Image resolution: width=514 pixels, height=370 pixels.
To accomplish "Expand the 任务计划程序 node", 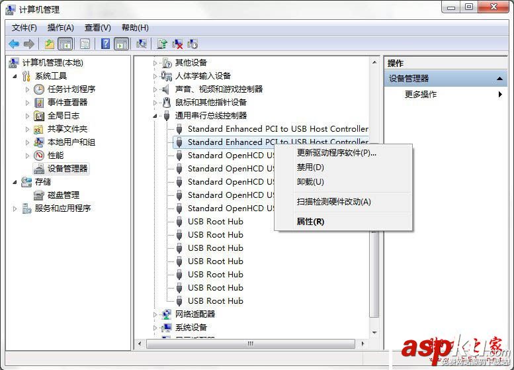I will click(x=28, y=89).
